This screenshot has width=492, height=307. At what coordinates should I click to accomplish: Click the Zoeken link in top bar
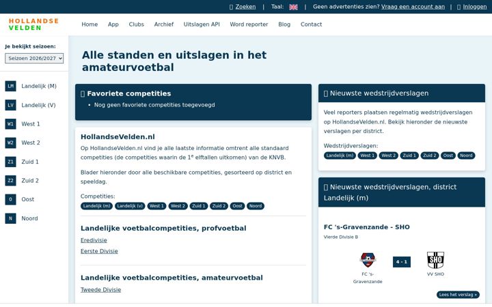[x=246, y=7]
